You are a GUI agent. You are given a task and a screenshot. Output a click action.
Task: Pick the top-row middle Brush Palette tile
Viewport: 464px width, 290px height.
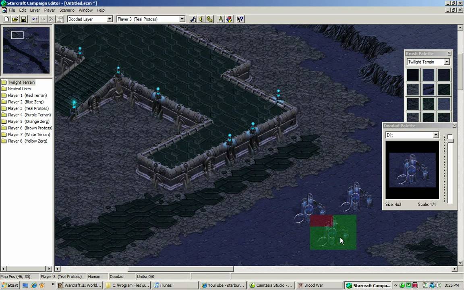(428, 75)
